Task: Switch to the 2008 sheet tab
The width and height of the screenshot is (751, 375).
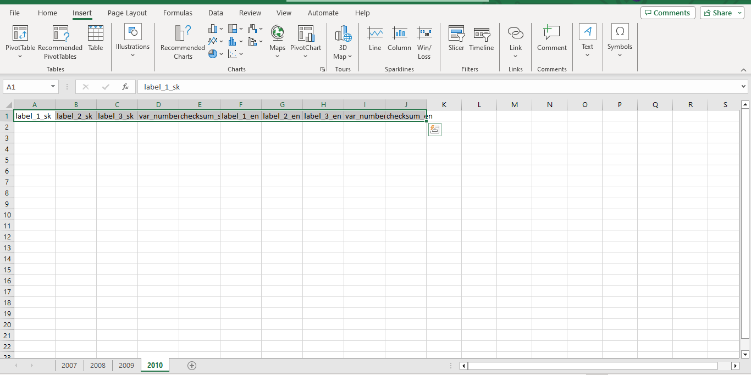Action: click(x=98, y=365)
